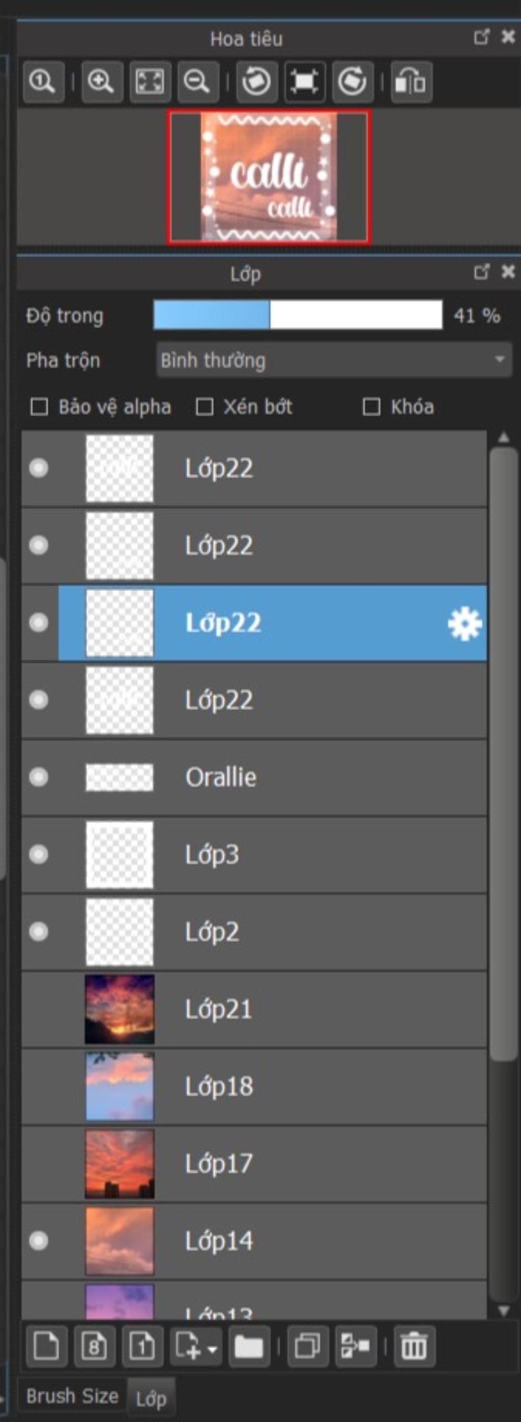Switch to the Brush Size tab

72,1396
